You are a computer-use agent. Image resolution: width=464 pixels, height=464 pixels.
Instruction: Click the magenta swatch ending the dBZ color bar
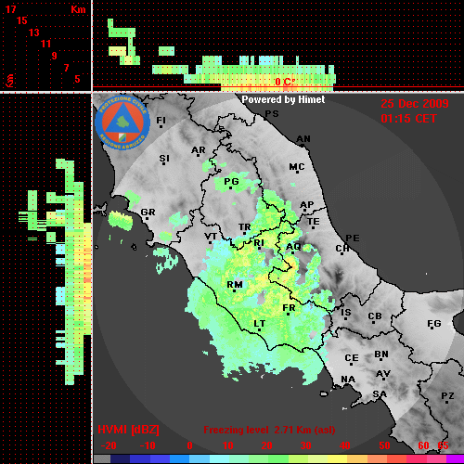click(455, 459)
